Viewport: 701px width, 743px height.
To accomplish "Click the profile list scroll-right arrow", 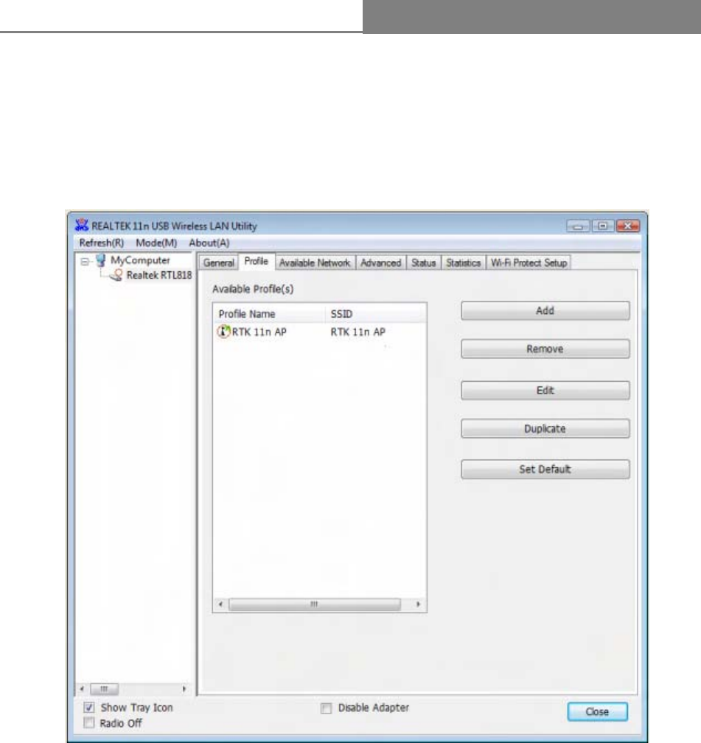I will coord(418,604).
